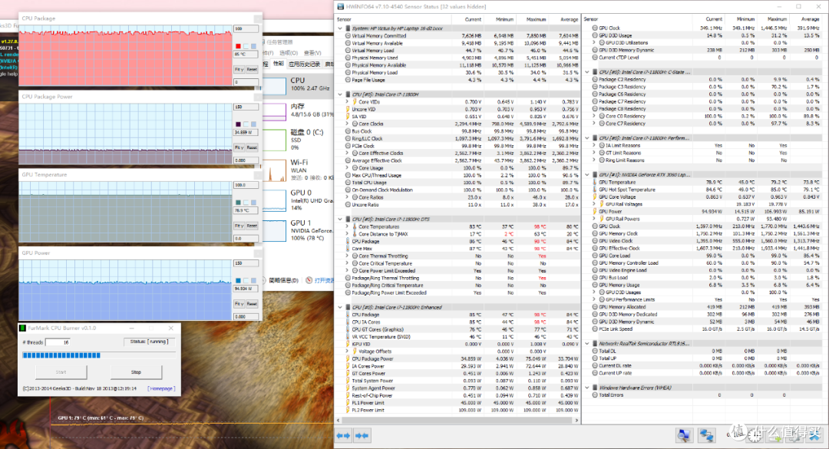829x449 pixels.
Task: Collapse the Windows Hardware Errors group
Action: 587,388
